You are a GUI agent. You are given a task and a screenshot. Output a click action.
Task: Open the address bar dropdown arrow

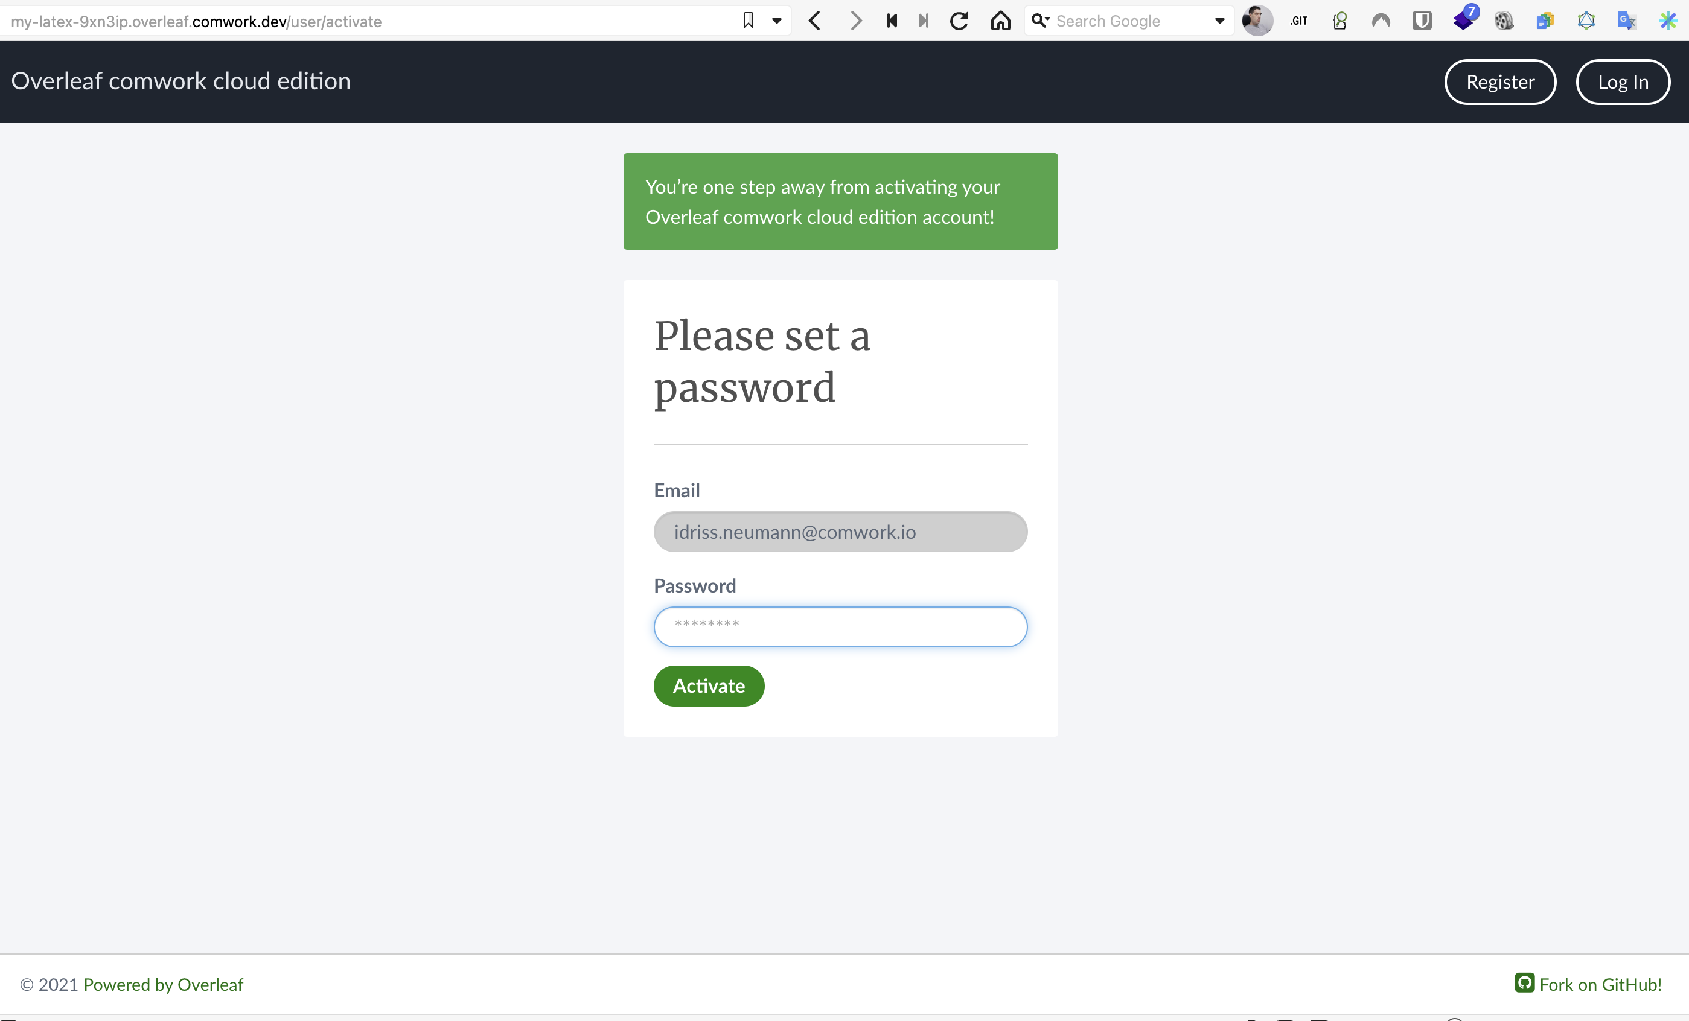[777, 21]
